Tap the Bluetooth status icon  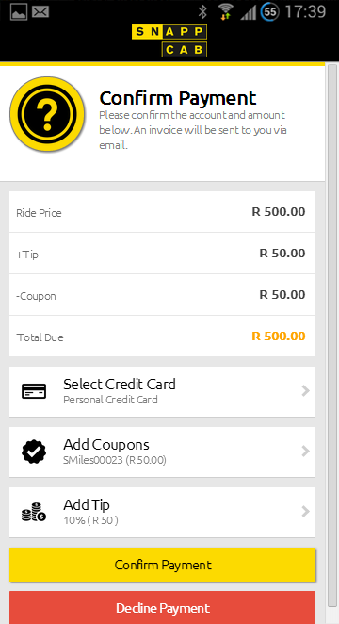click(202, 11)
